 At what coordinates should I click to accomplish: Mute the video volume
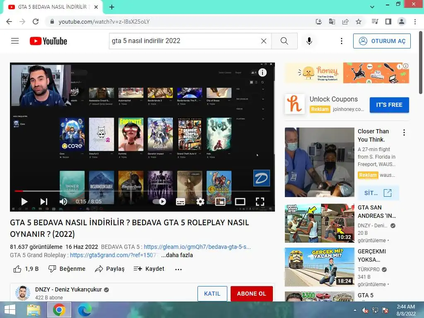click(63, 202)
